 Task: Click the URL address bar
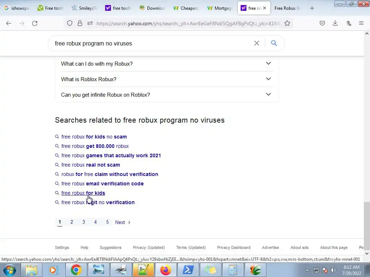(188, 23)
